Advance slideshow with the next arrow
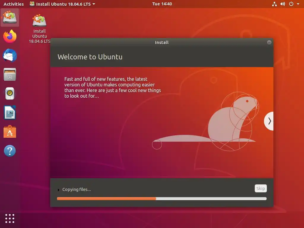The image size is (304, 228). (269, 121)
